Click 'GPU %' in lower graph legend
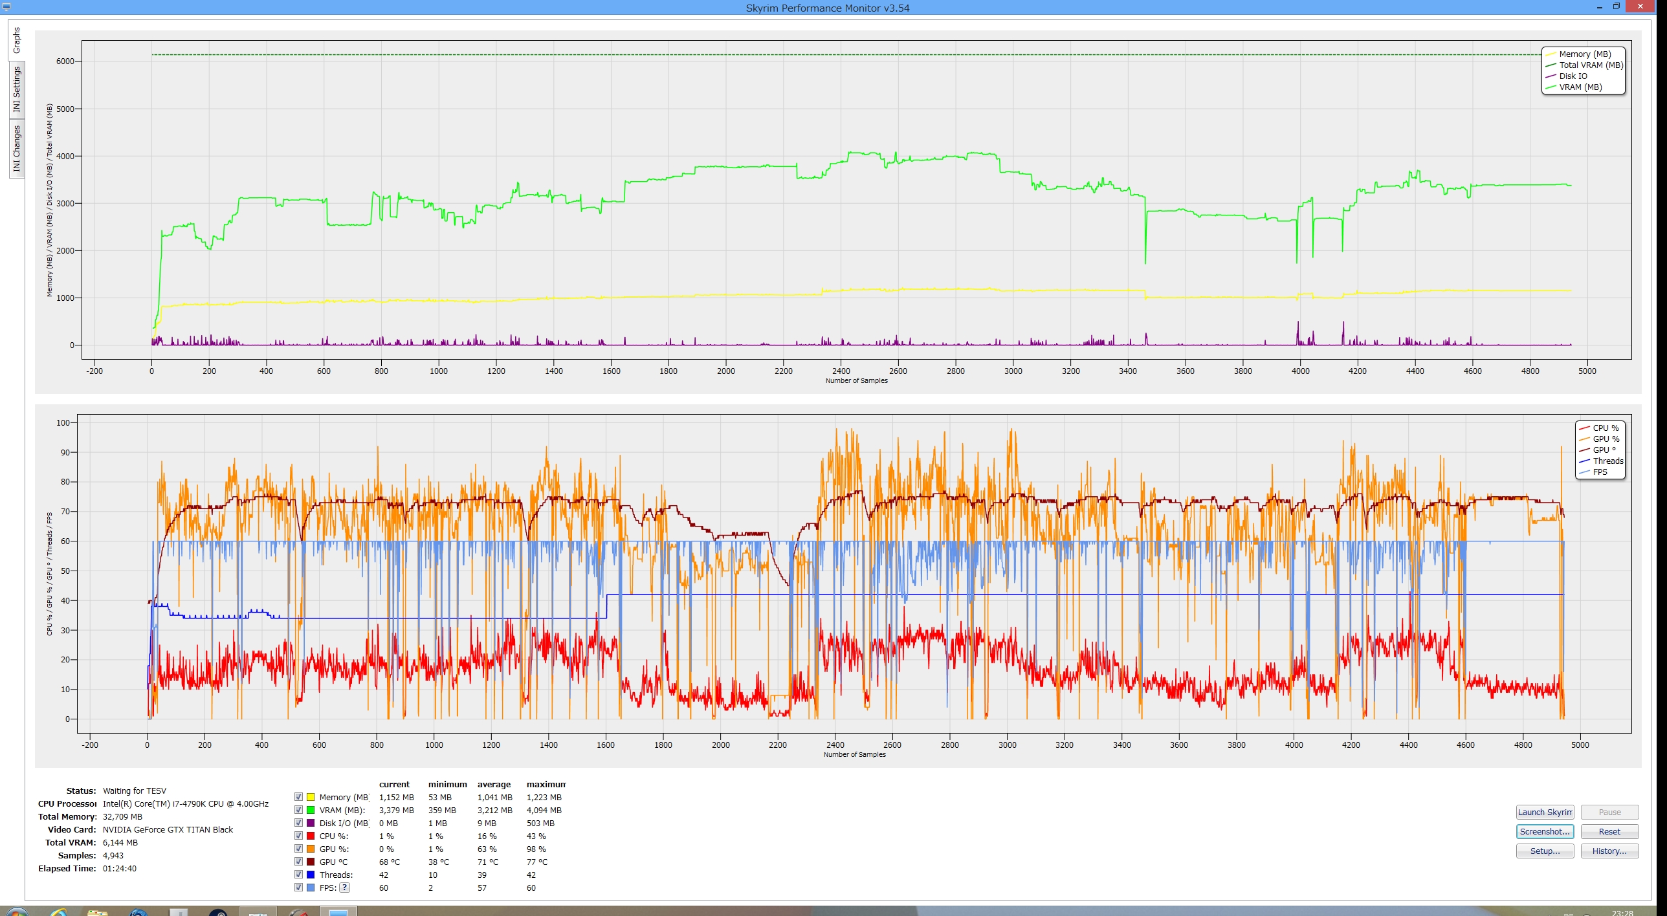The height and width of the screenshot is (916, 1667). (x=1606, y=439)
